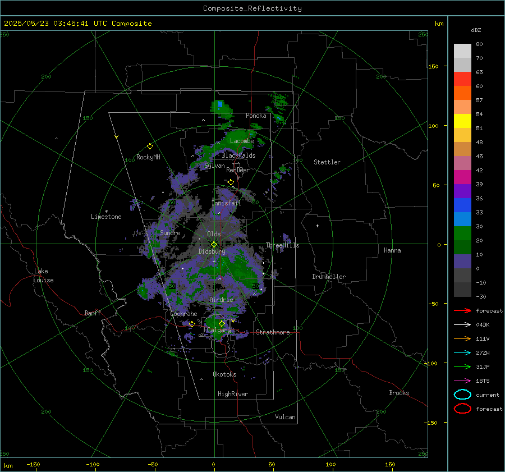Click the cyan current ellipse icon

pos(462,395)
